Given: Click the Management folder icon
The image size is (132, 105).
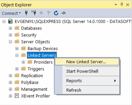Looking at the screenshot, I should 17,89.
